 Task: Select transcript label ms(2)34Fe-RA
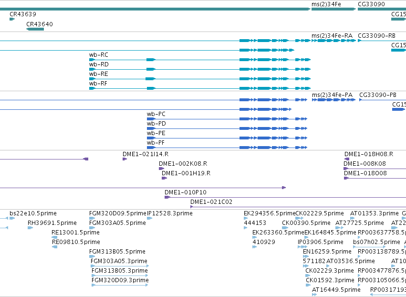[x=332, y=36]
